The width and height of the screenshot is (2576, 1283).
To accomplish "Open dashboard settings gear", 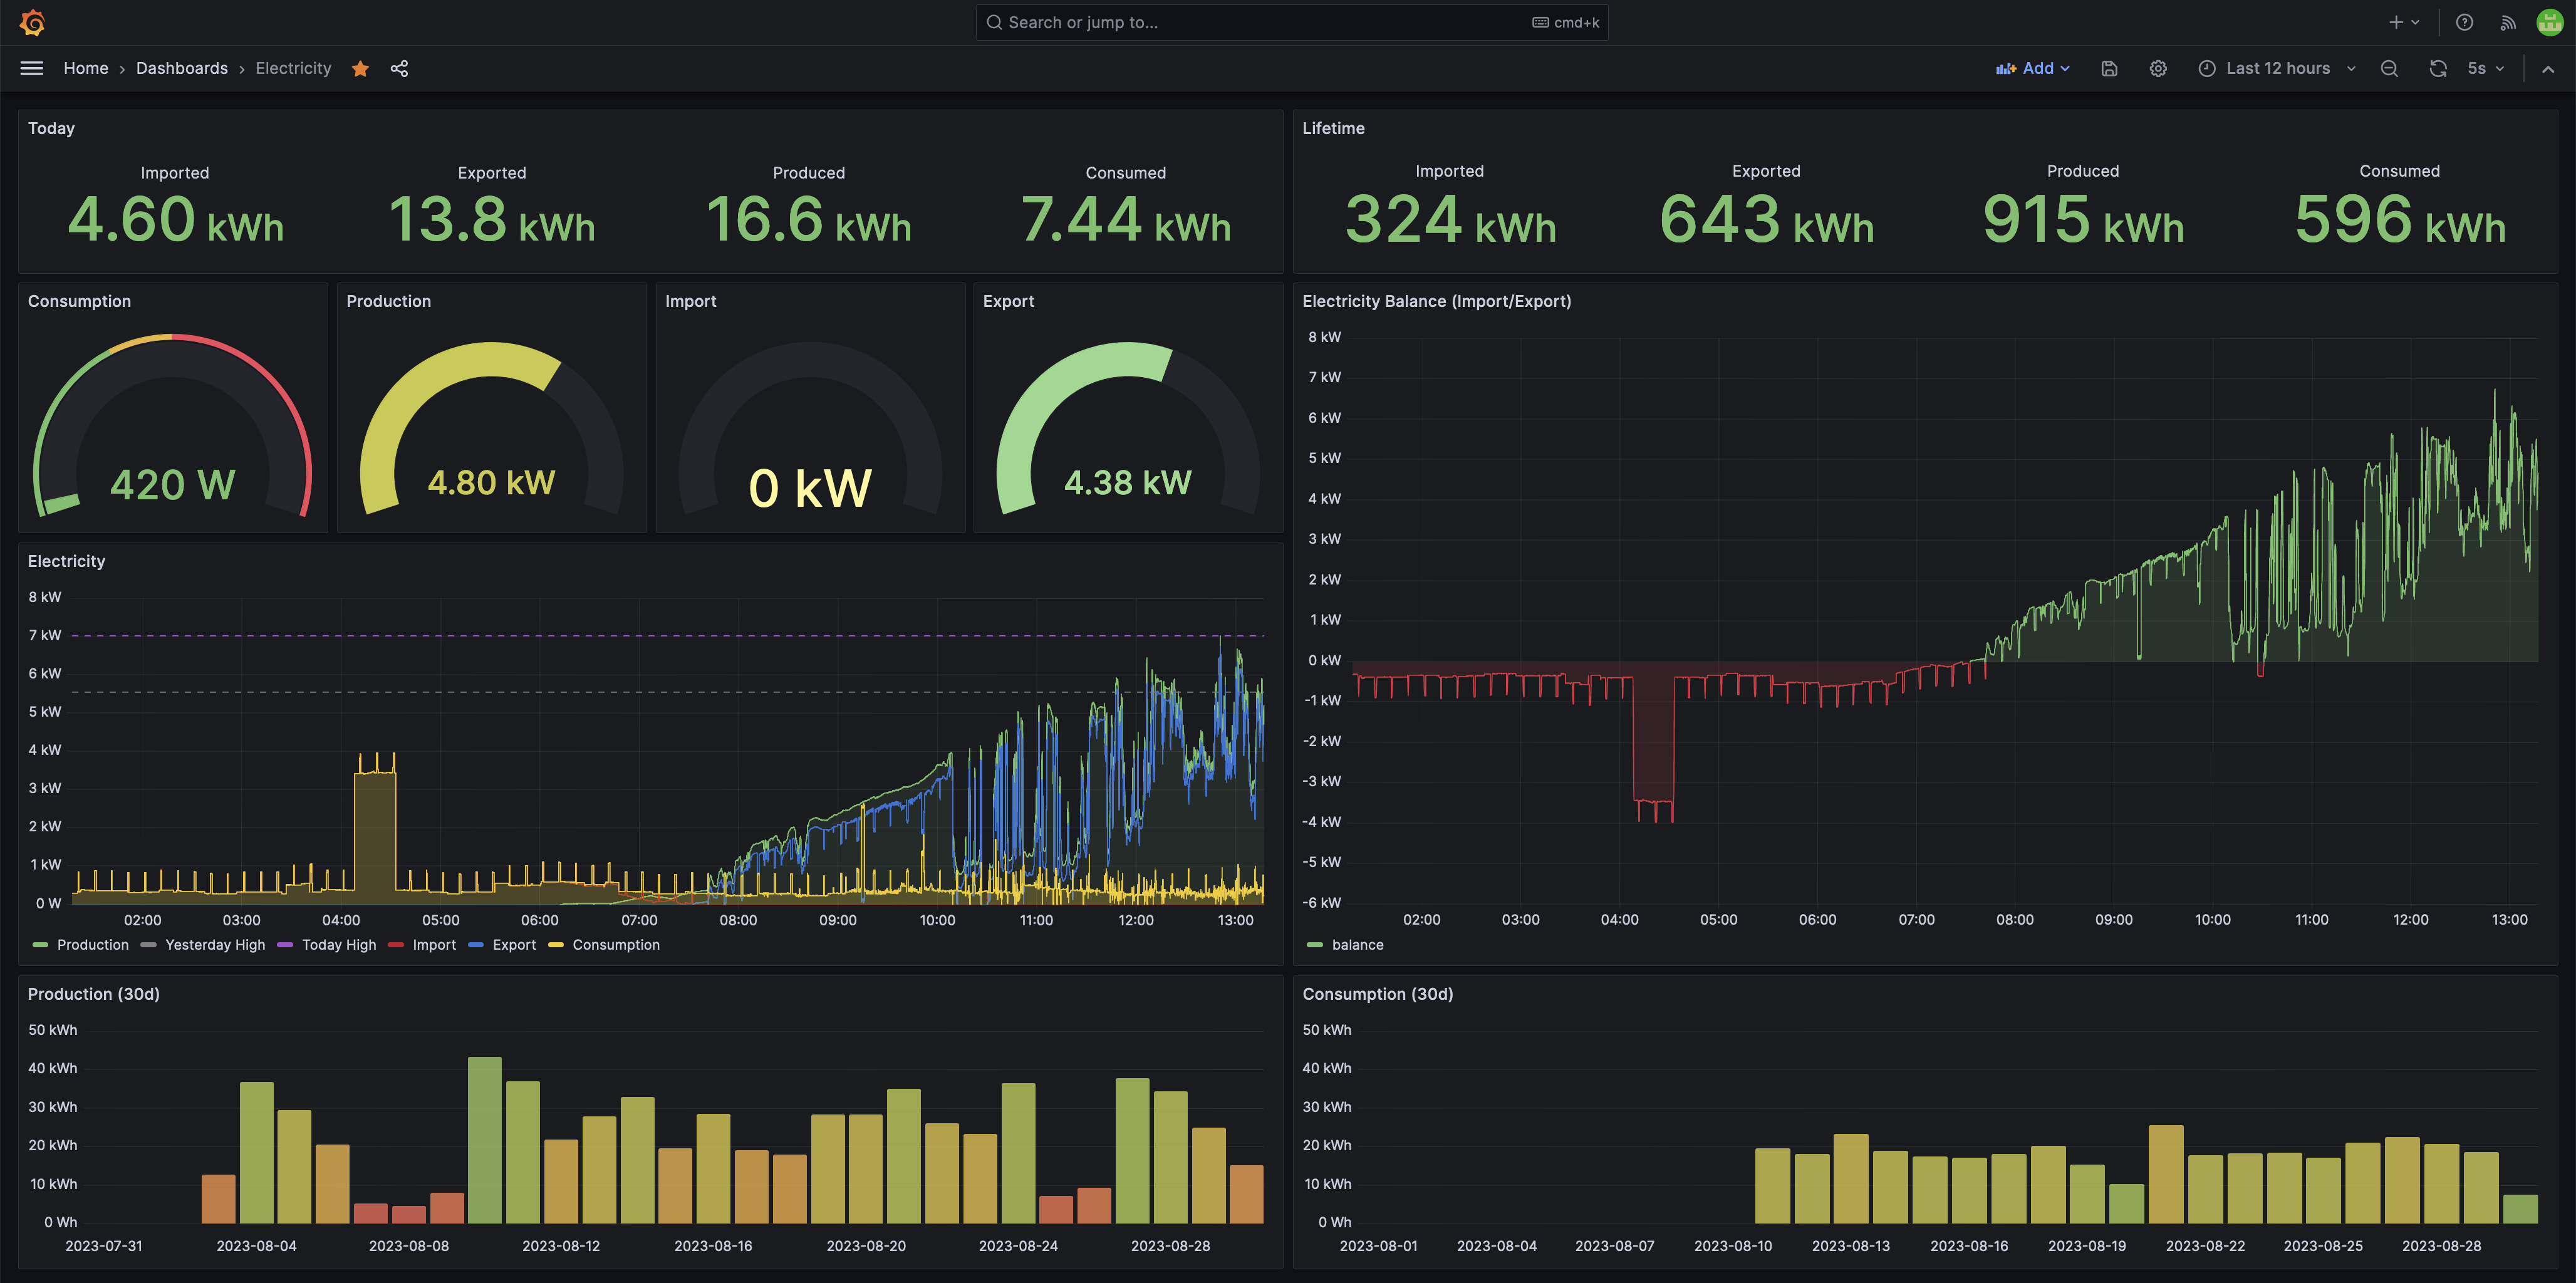I will (x=2158, y=68).
